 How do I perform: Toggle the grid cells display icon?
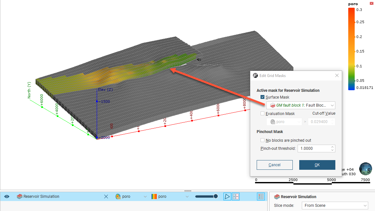pyautogui.click(x=236, y=197)
